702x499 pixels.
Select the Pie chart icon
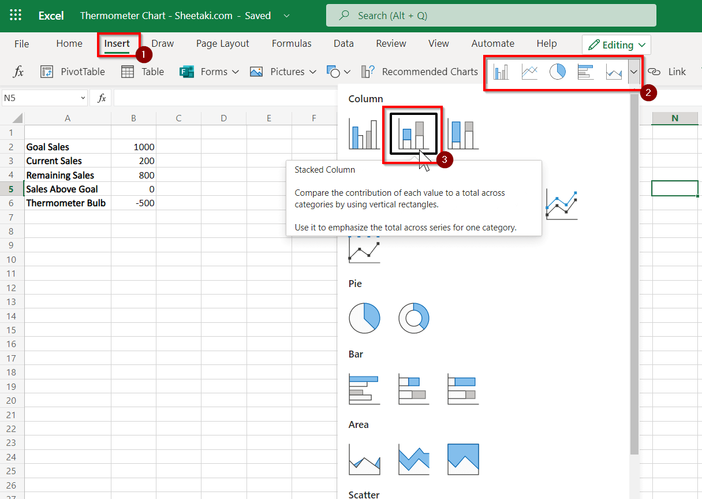click(557, 72)
